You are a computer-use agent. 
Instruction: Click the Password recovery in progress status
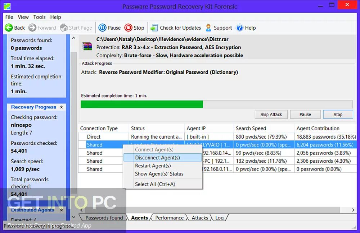tap(39, 226)
